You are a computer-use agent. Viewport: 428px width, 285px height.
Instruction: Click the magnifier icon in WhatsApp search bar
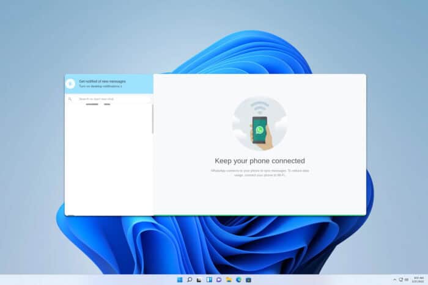[x=70, y=99]
